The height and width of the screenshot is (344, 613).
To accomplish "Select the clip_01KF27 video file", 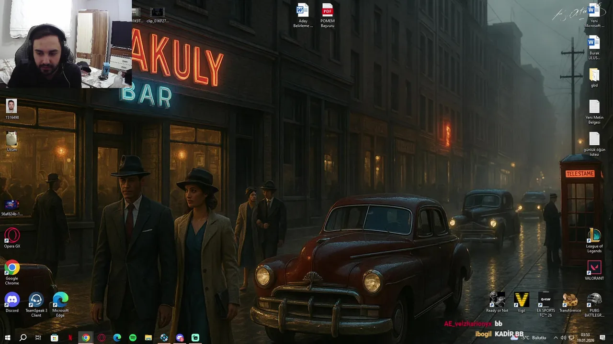I will tap(158, 15).
